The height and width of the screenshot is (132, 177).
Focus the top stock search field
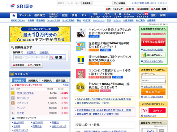(x=69, y=3)
